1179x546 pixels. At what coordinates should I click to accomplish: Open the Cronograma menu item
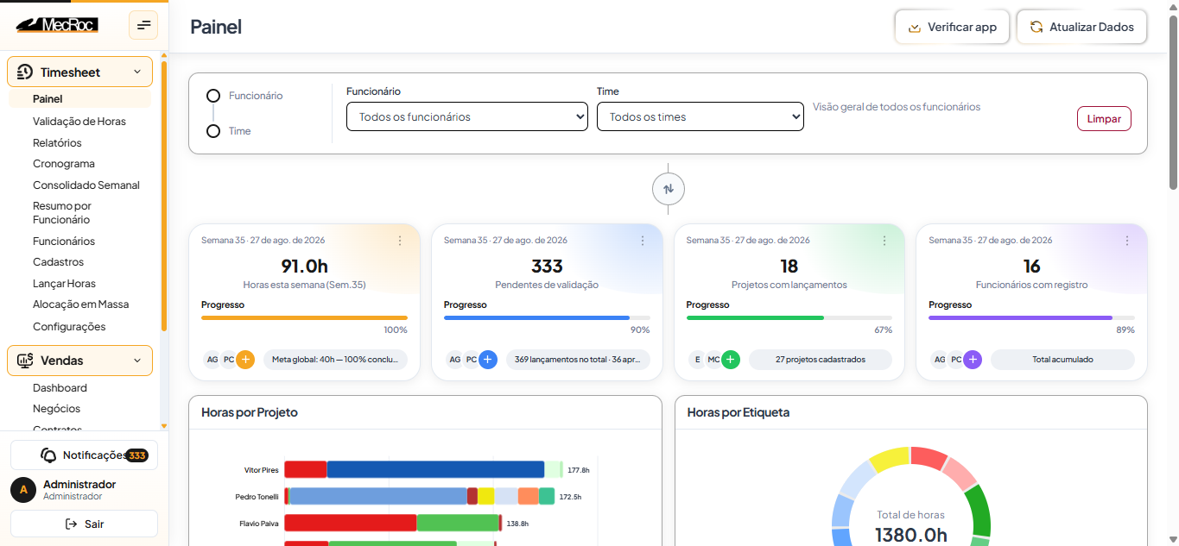64,164
